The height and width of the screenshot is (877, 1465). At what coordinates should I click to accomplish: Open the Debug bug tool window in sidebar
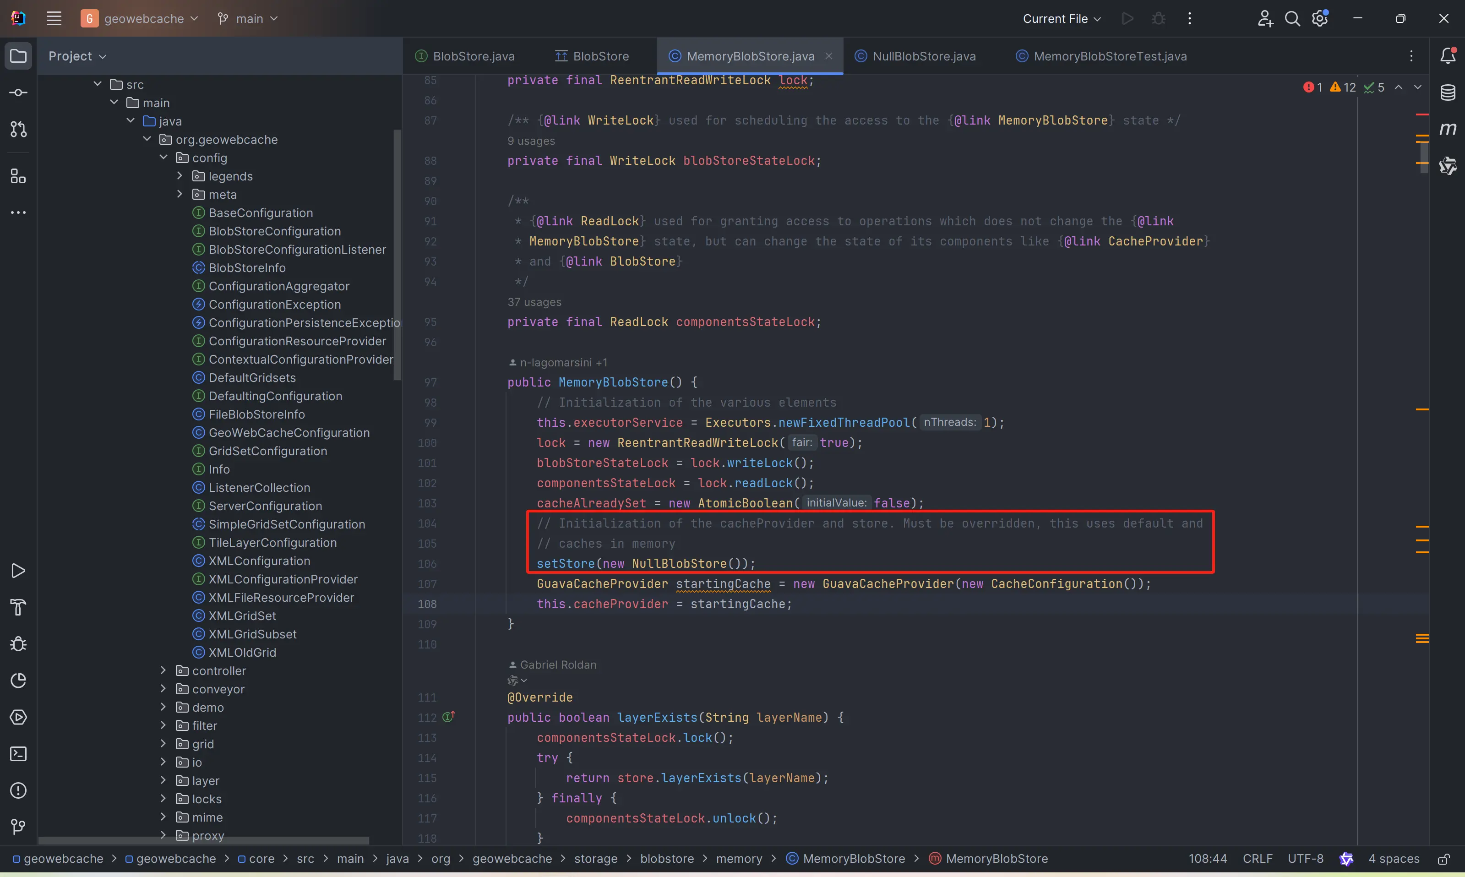point(18,644)
